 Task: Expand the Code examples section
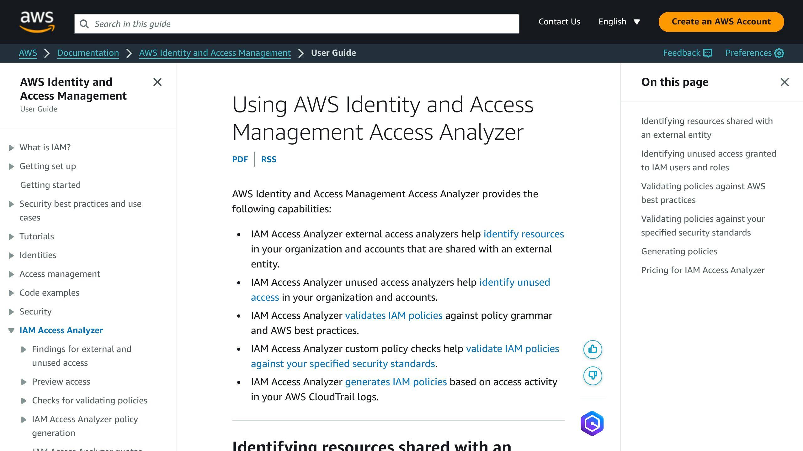click(x=11, y=293)
